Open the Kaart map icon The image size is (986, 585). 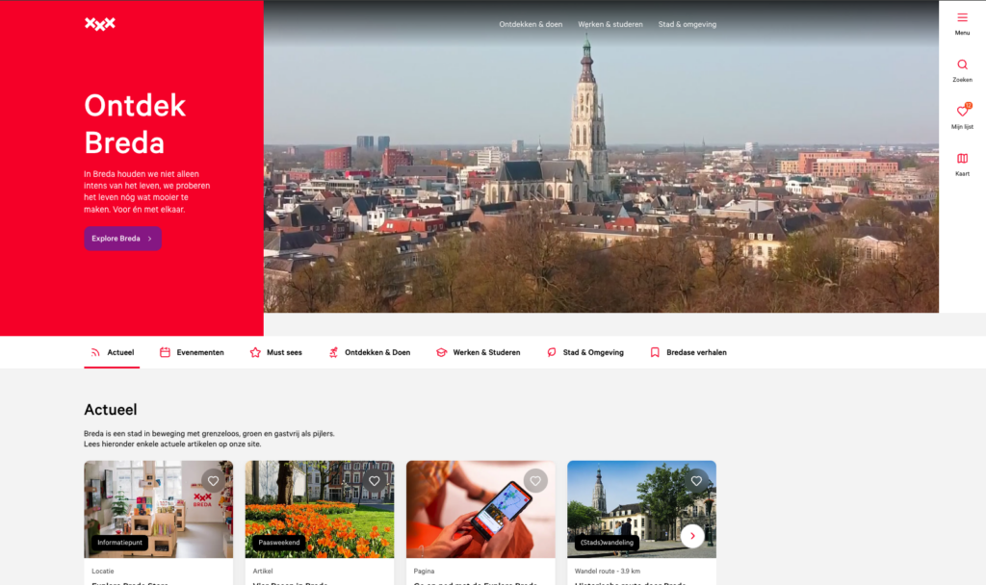[962, 159]
